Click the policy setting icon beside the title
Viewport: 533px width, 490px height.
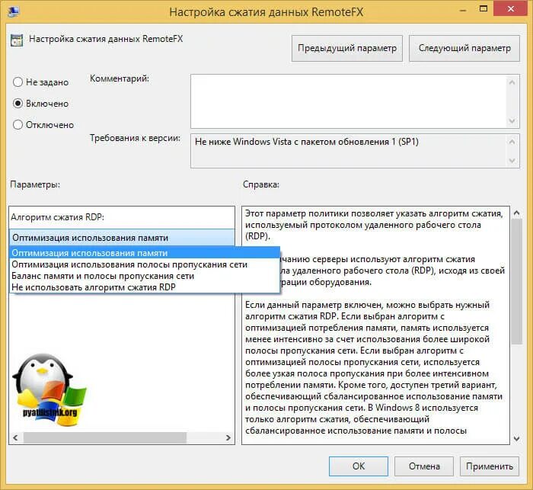[x=17, y=40]
